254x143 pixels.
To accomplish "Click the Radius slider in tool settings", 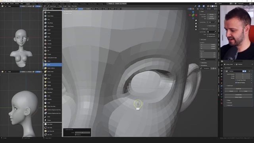I will click(x=69, y=9).
